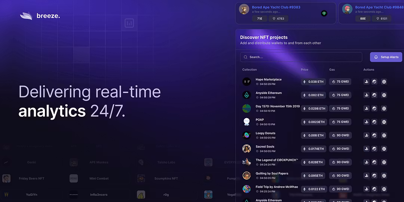Open globe icon for Field Trip row
404x202 pixels.
coord(384,189)
